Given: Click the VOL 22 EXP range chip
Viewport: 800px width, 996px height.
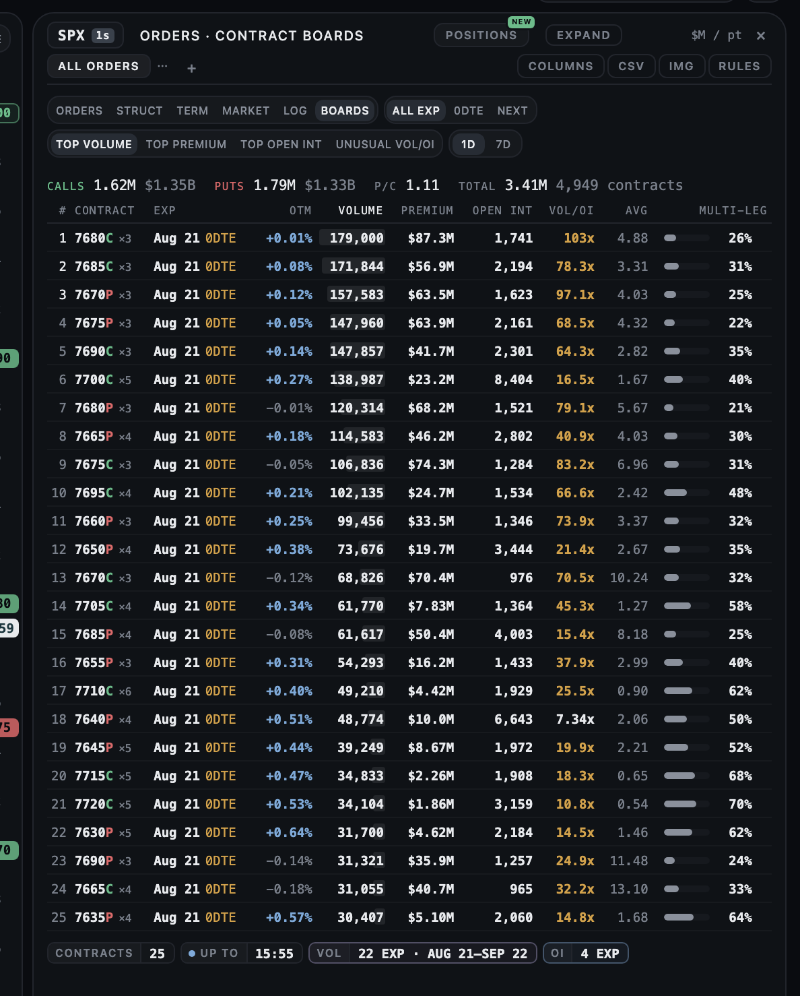Looking at the screenshot, I should (x=423, y=954).
